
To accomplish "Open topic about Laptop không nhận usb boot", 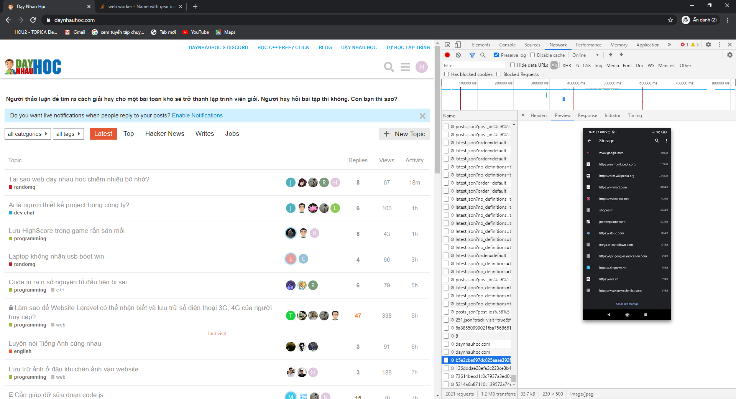I will coord(56,256).
